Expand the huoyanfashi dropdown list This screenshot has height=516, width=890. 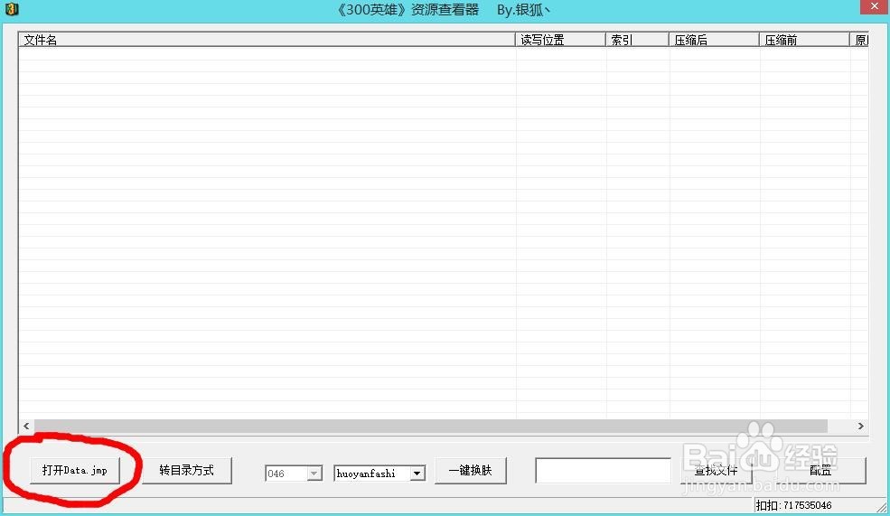[417, 474]
